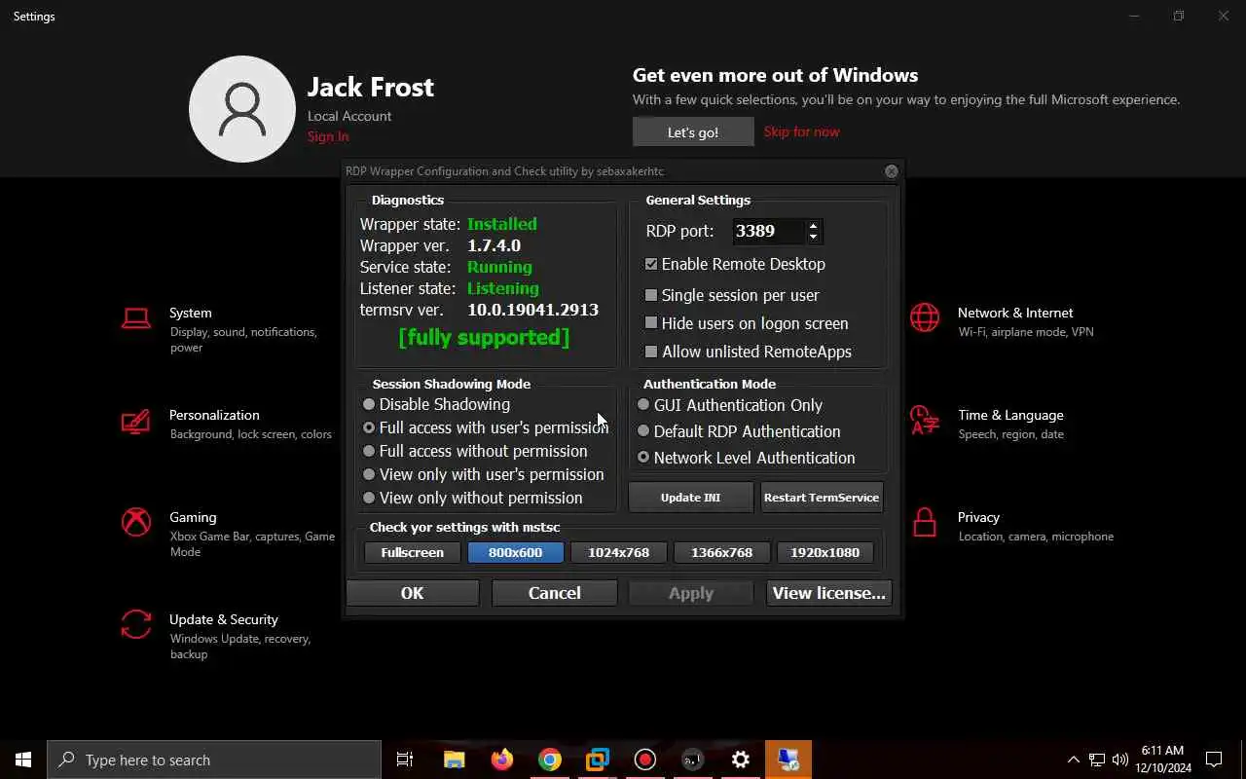Click the Sign In link under Jack Frost
The image size is (1246, 779).
click(x=328, y=136)
